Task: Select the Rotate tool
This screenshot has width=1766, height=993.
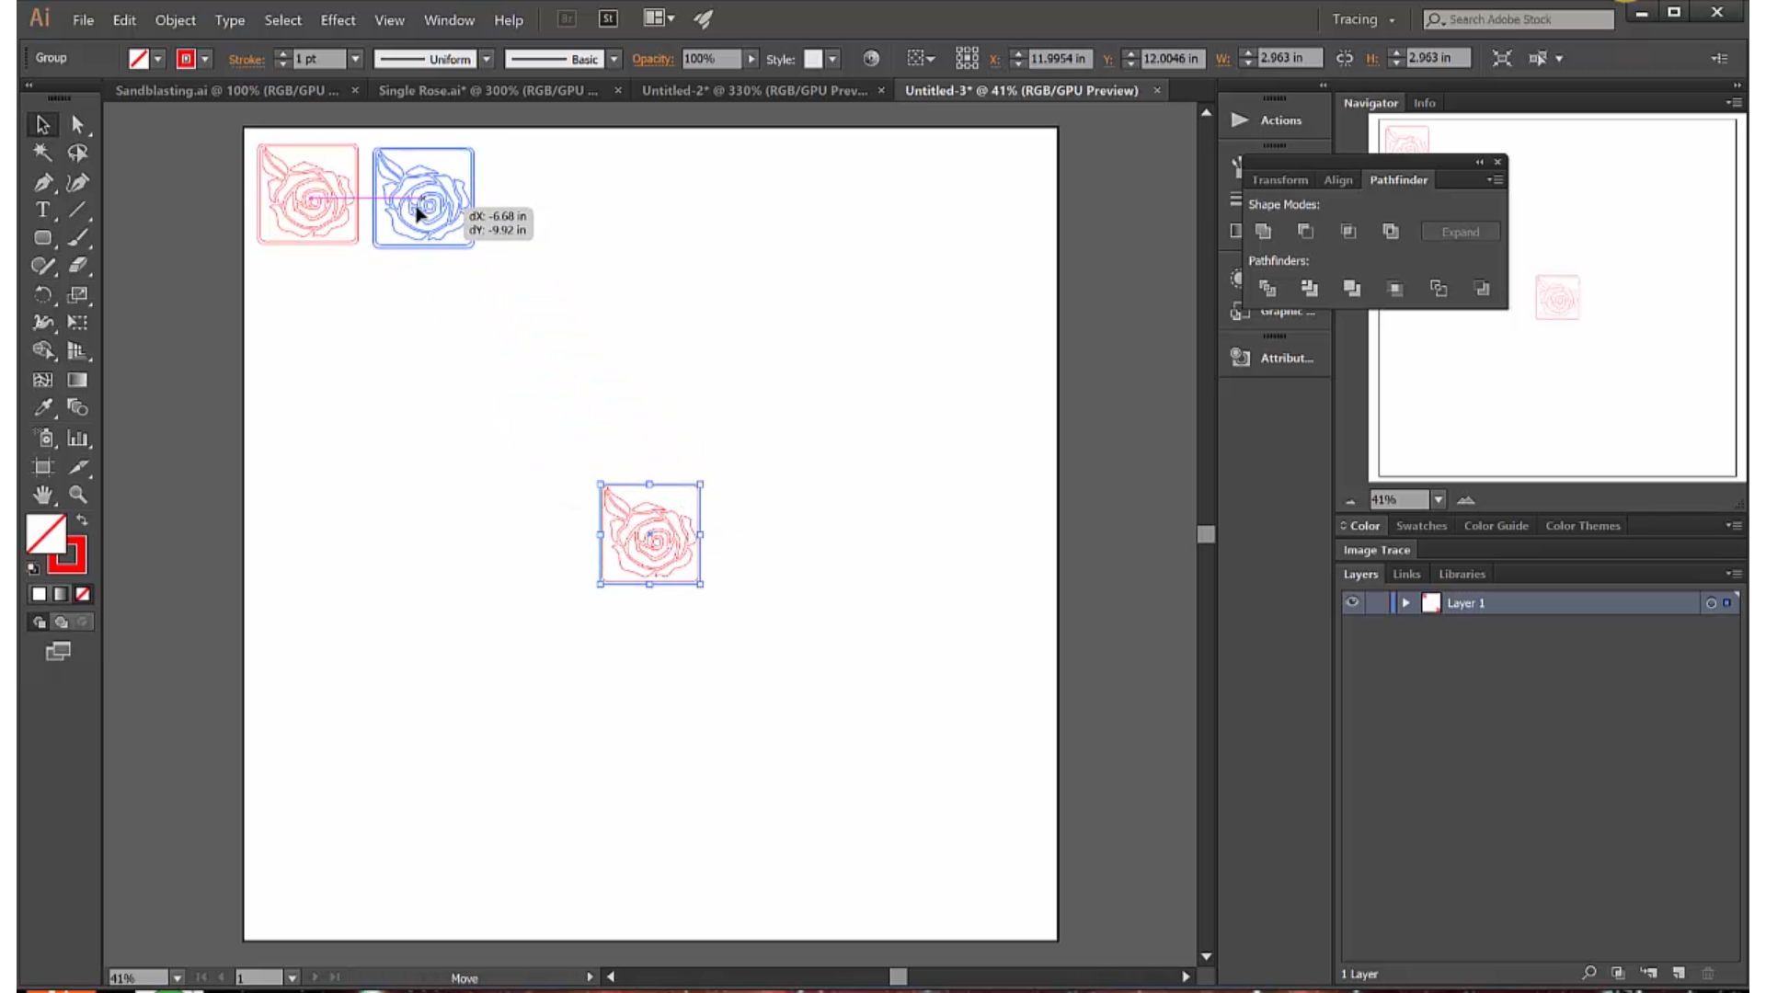Action: [x=42, y=295]
